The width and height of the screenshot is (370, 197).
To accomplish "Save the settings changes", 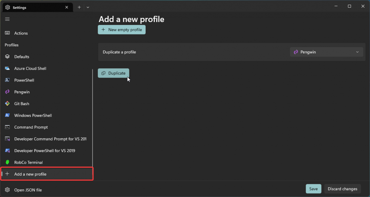I will coord(314,189).
